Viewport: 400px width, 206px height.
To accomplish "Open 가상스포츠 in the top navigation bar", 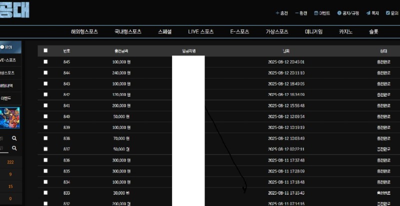I will point(277,32).
